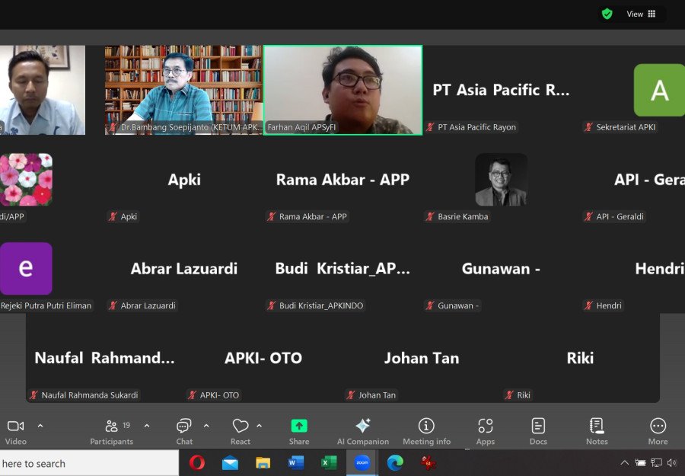Viewport: 685px width, 476px height.
Task: Click the 'Sekretariat APKI' name label
Action: [626, 127]
